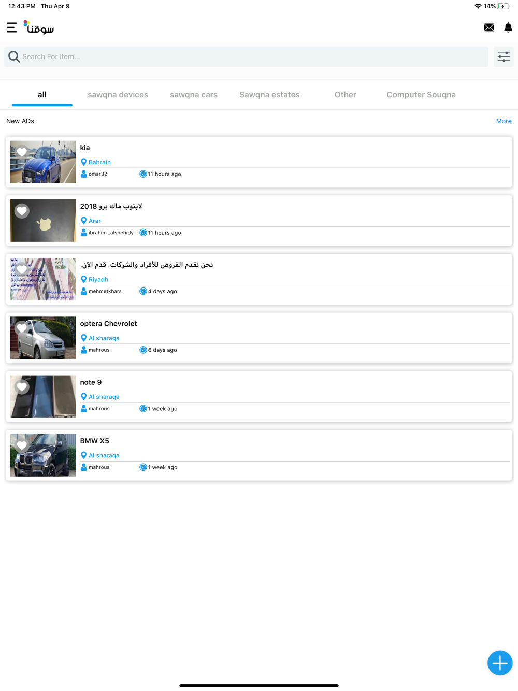Image resolution: width=518 pixels, height=691 pixels.
Task: Click the location pin beside Riyadh
Action: point(83,279)
